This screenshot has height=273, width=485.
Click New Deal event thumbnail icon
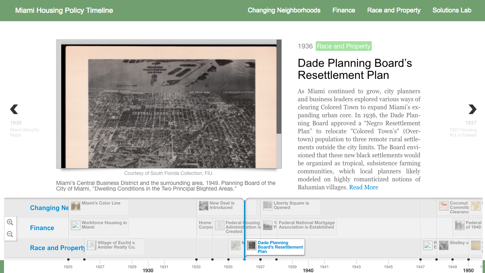204,206
